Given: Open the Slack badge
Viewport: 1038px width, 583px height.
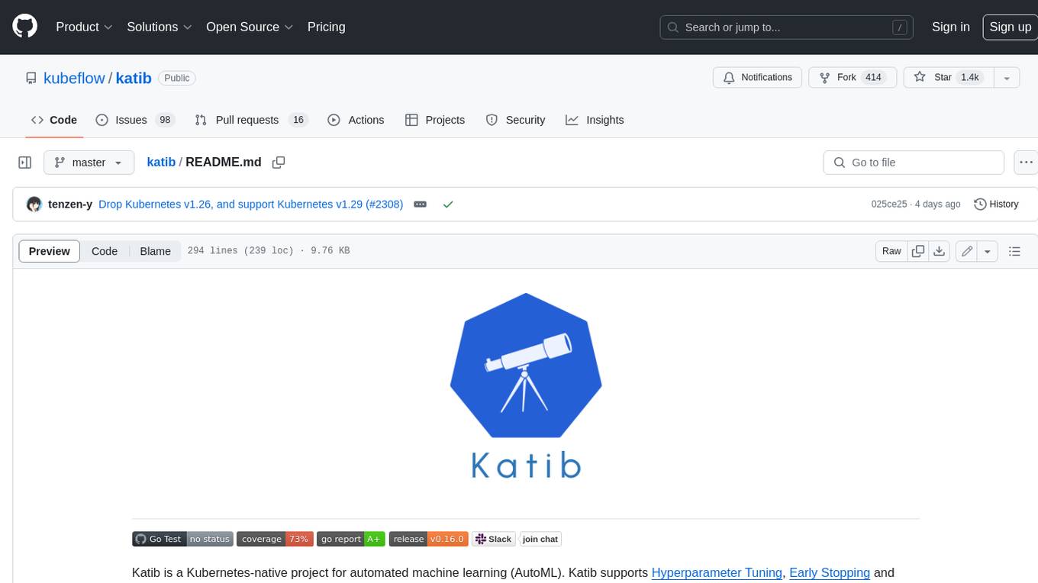Looking at the screenshot, I should 494,539.
